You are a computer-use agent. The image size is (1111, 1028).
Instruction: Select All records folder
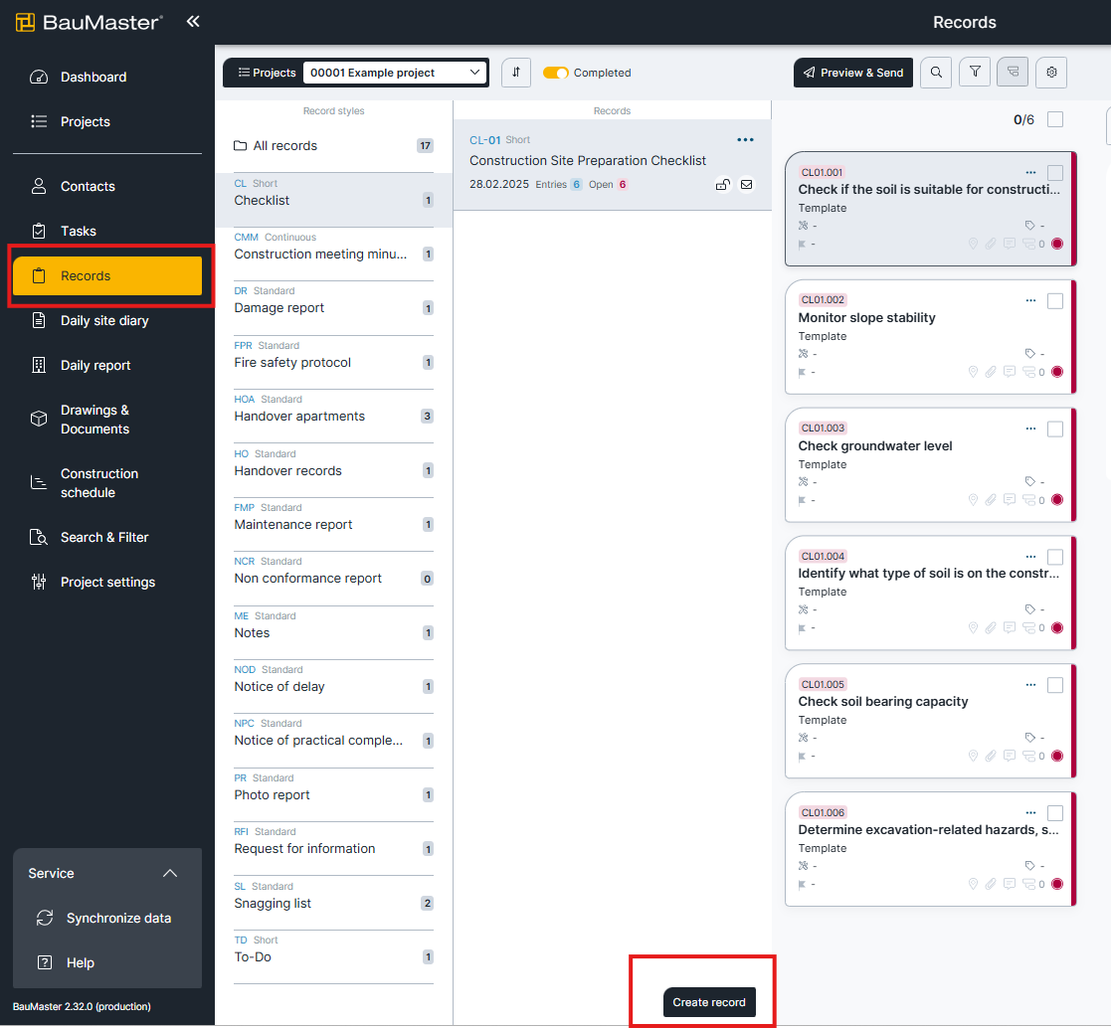tap(334, 146)
